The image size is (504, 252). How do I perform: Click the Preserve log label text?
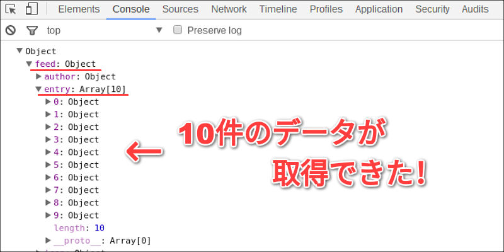tap(214, 30)
